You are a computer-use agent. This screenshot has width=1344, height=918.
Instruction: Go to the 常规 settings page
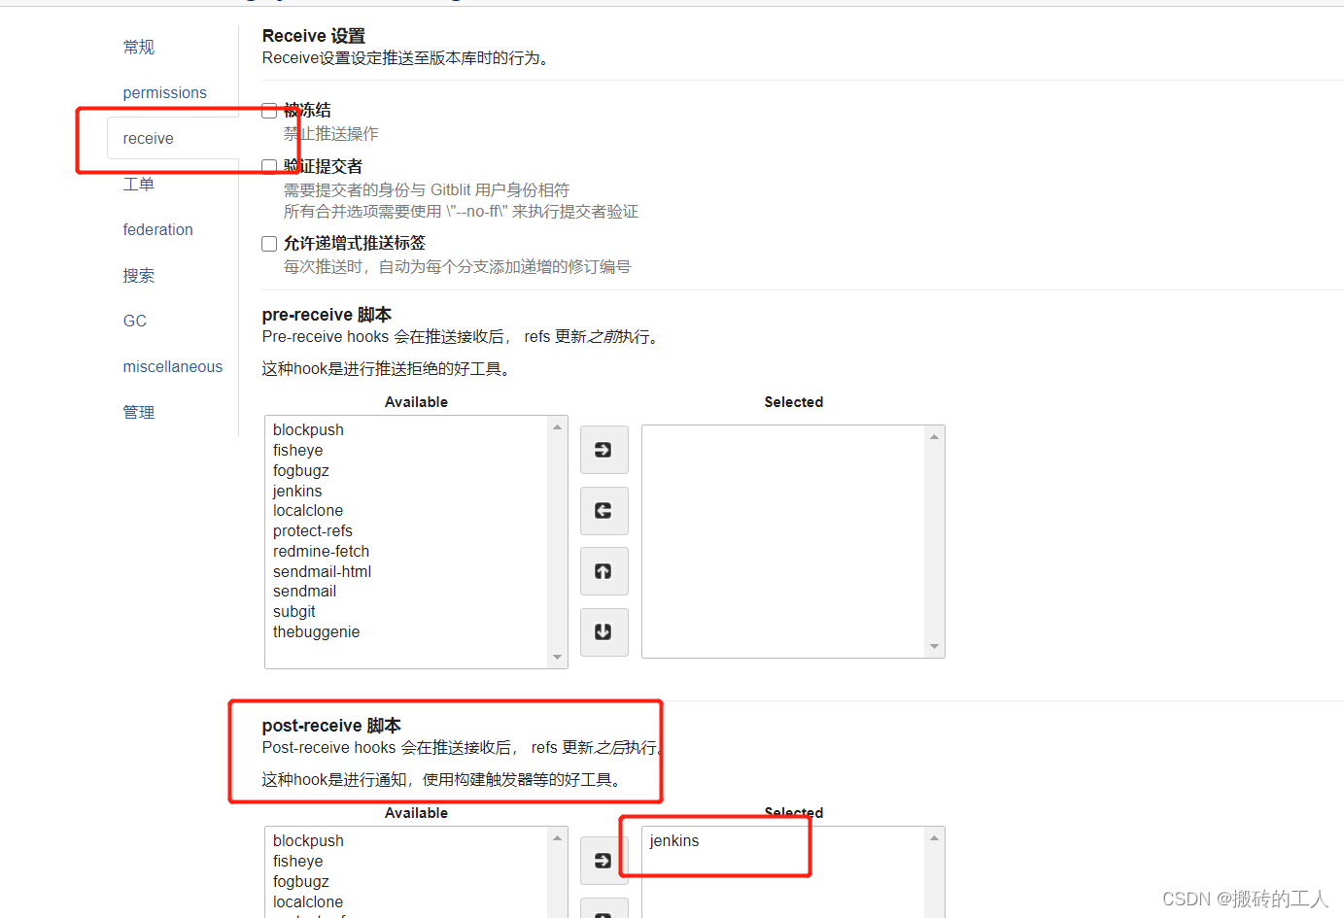(x=138, y=47)
